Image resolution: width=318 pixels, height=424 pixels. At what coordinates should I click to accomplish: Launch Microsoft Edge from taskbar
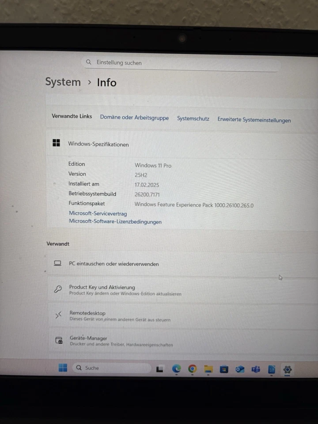click(x=176, y=368)
